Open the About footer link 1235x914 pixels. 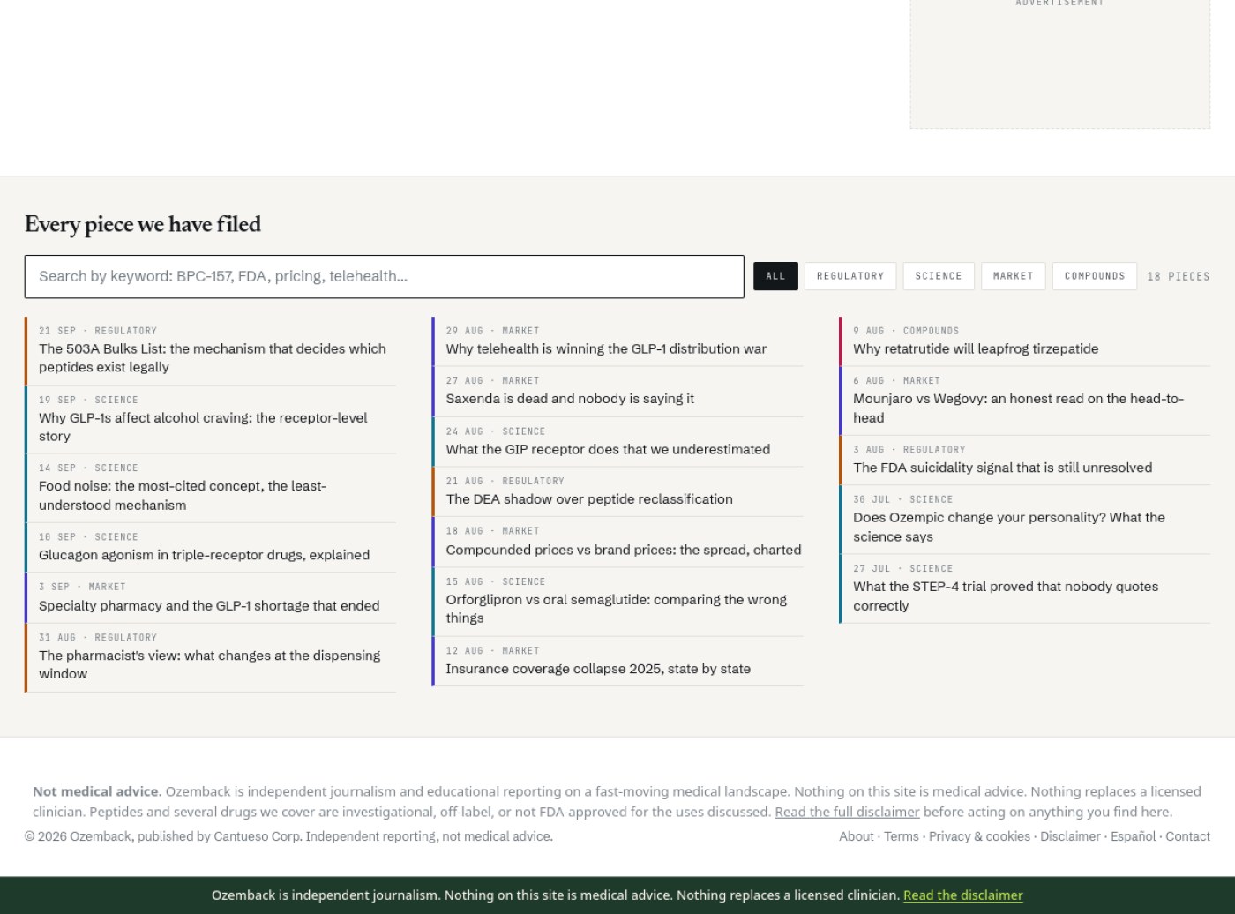tap(857, 836)
